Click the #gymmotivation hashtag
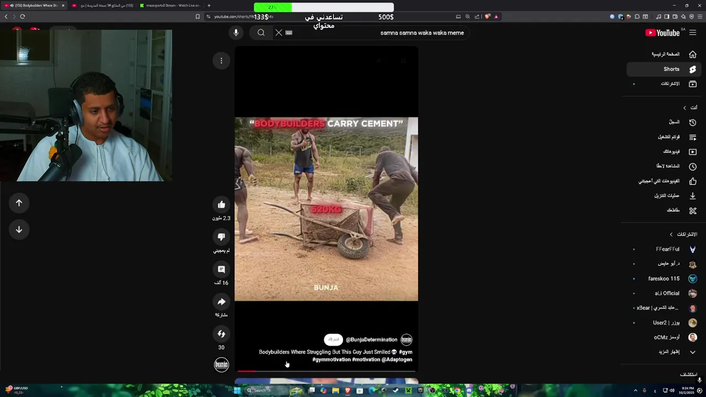The image size is (706, 397). (x=331, y=360)
